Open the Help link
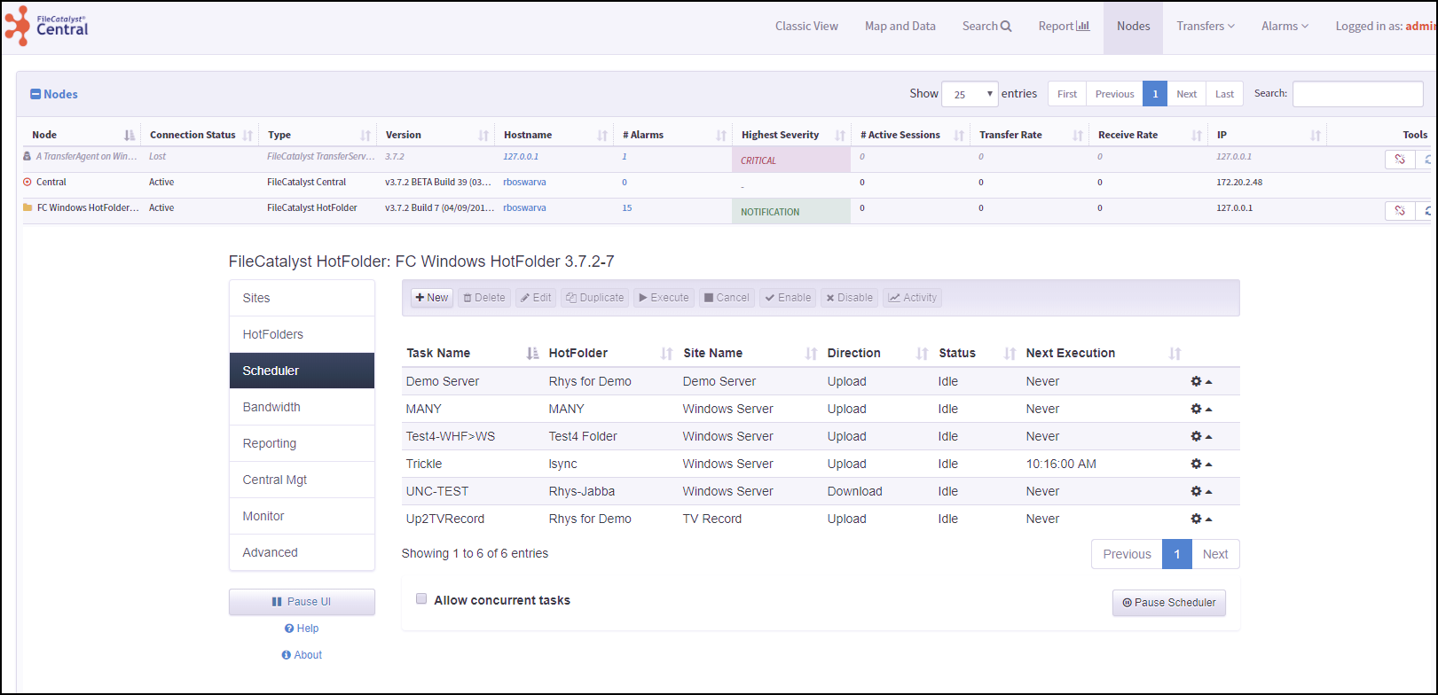Image resolution: width=1438 pixels, height=695 pixels. pos(302,629)
